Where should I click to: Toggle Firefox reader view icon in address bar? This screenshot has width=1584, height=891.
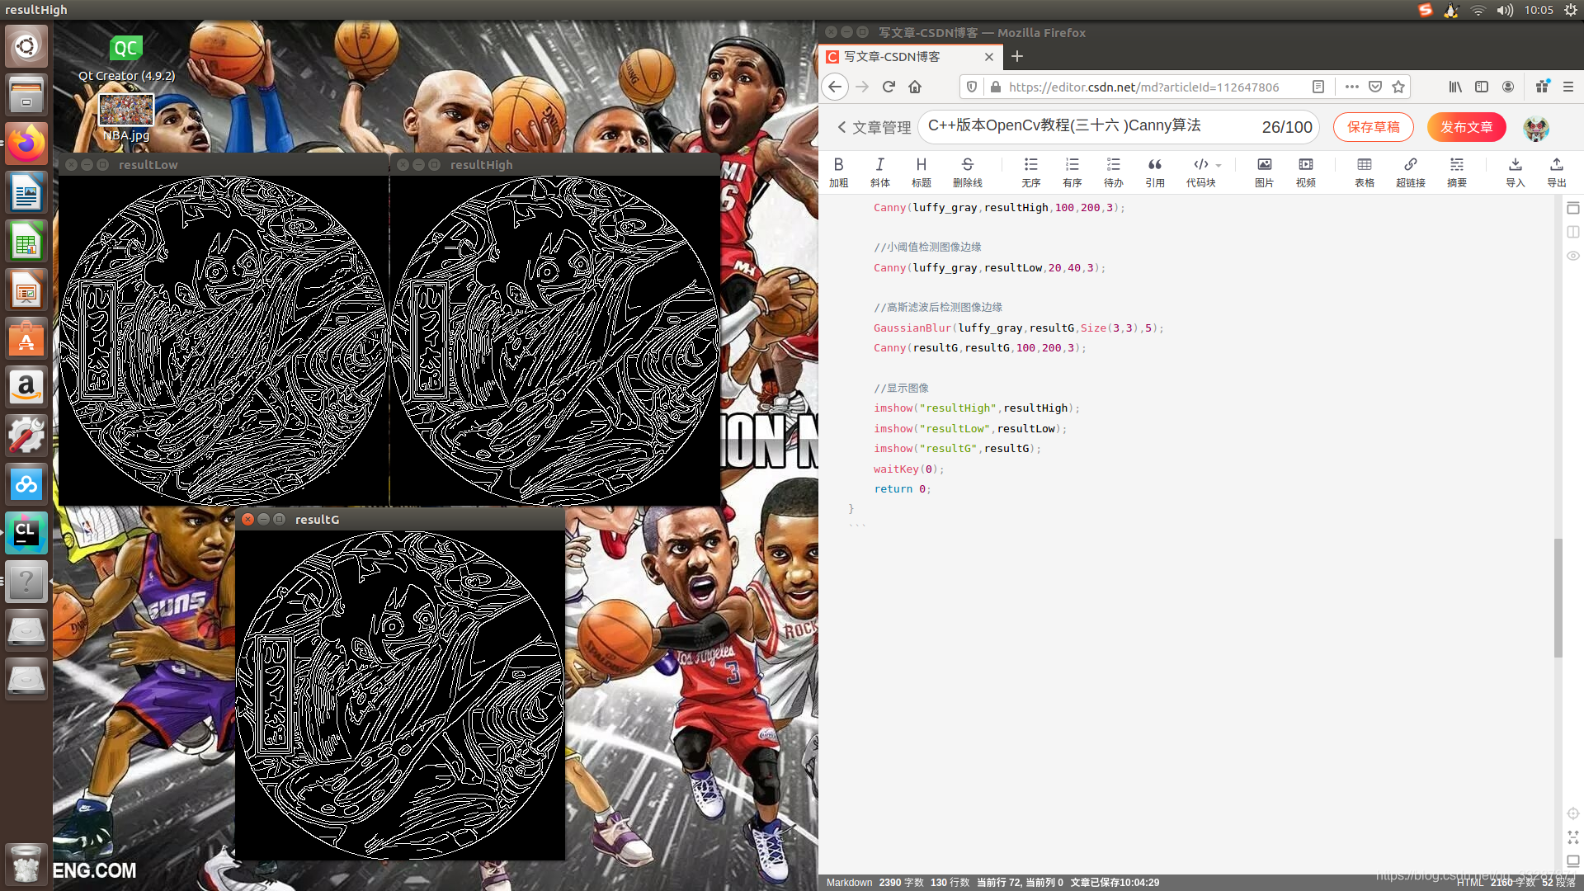1318,87
